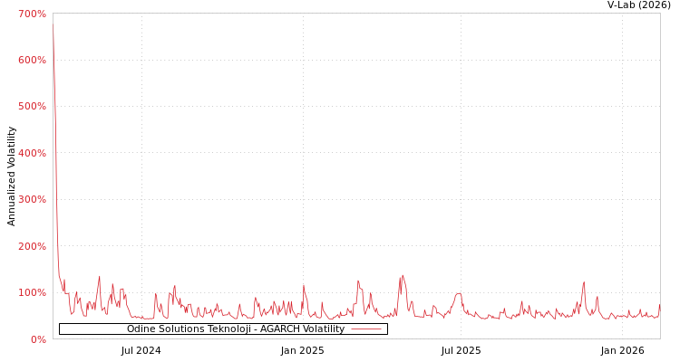Click the 0% y-axis label
The height and width of the screenshot is (362, 680).
(37, 339)
